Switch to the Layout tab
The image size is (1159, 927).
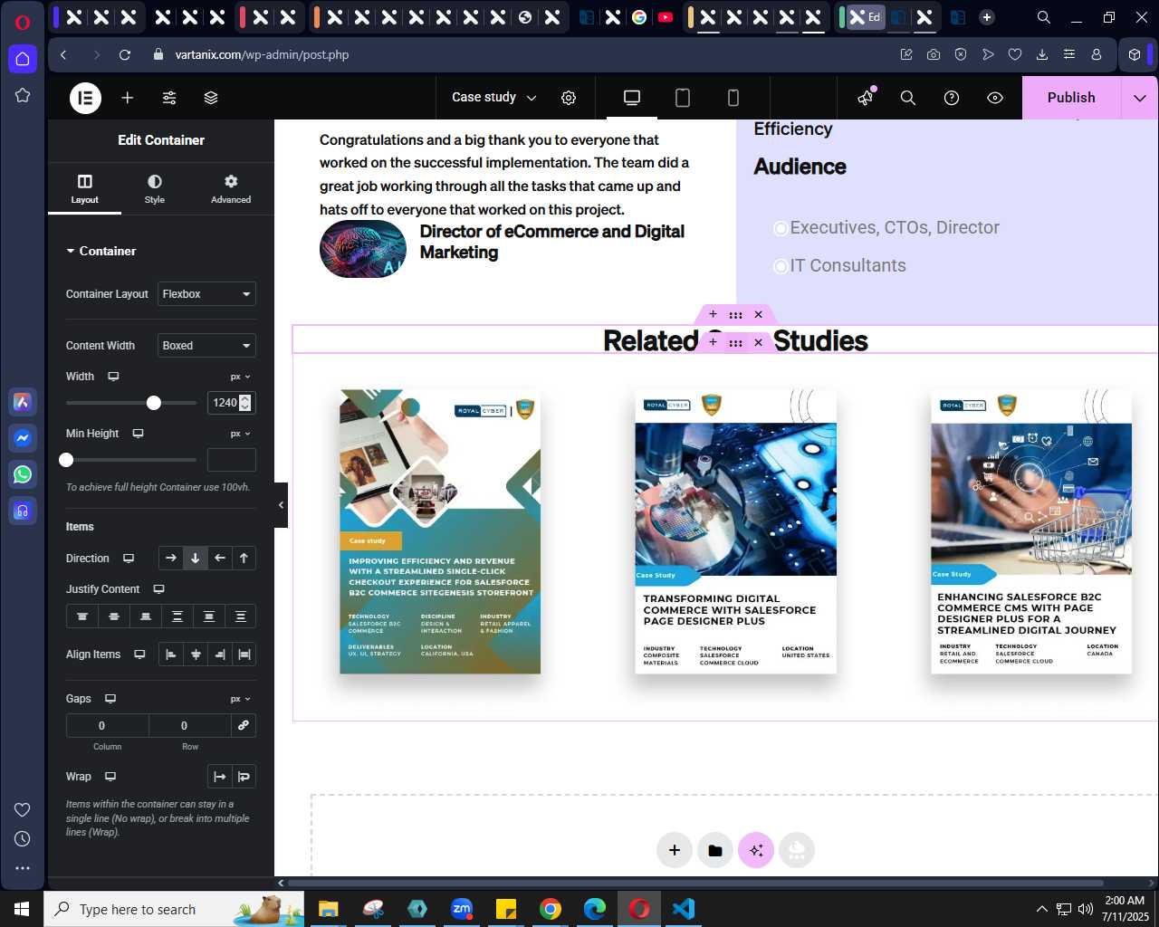pyautogui.click(x=85, y=189)
